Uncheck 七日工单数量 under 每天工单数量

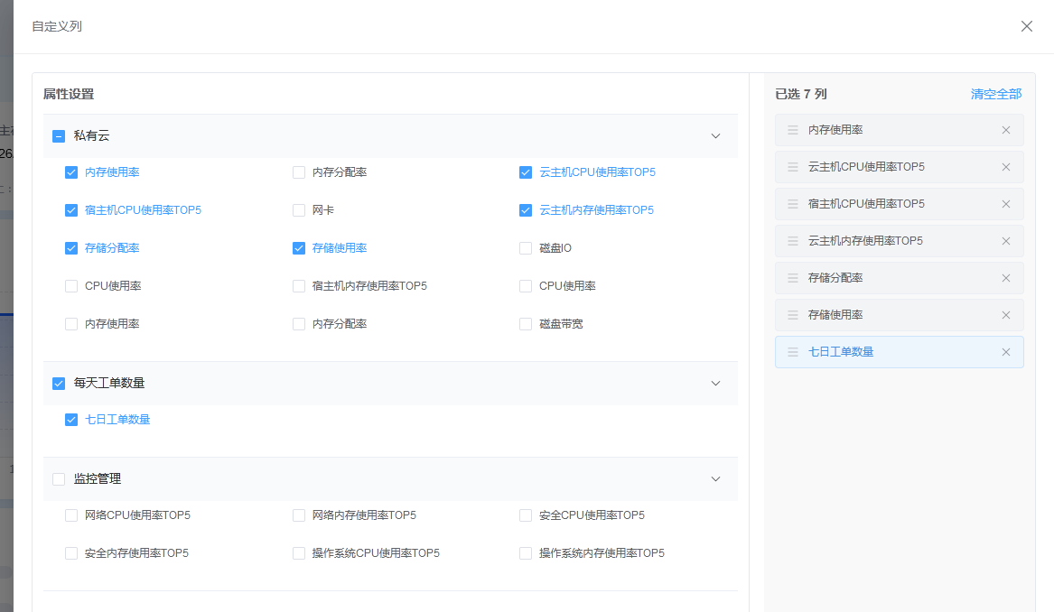coord(71,420)
